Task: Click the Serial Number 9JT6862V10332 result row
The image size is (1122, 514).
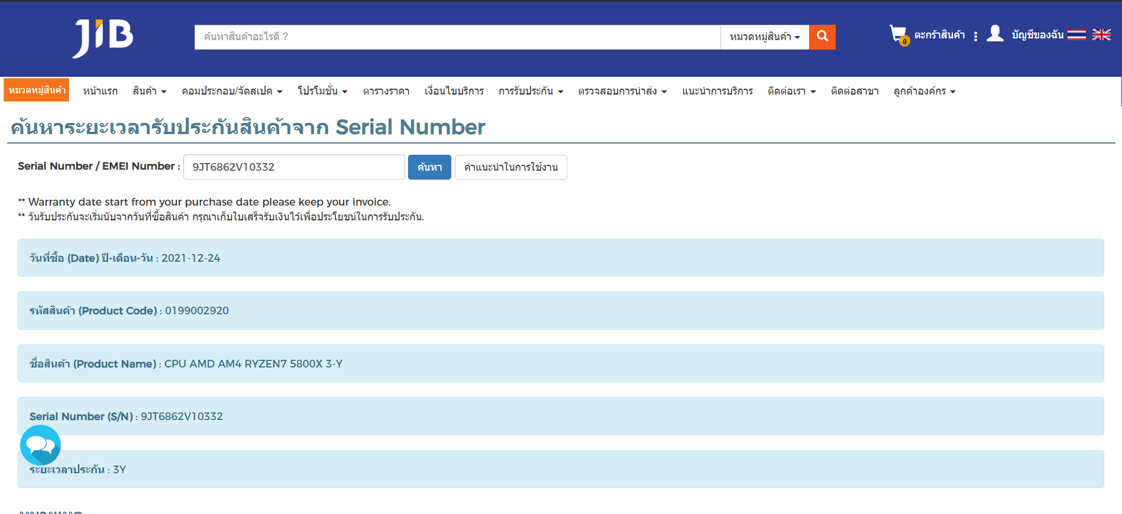Action: coord(561,416)
